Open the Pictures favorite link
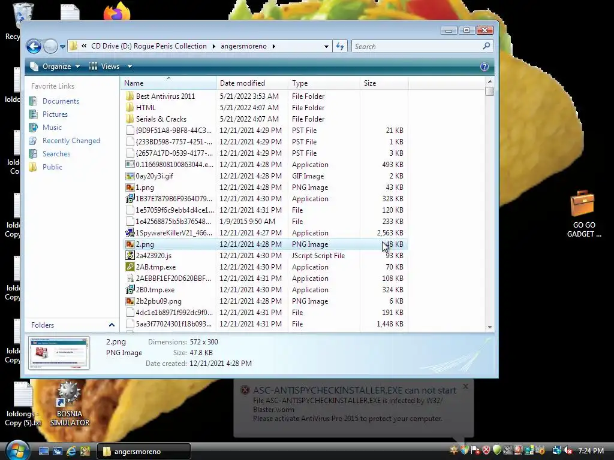 (55, 114)
